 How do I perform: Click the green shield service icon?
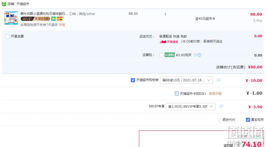53,19
